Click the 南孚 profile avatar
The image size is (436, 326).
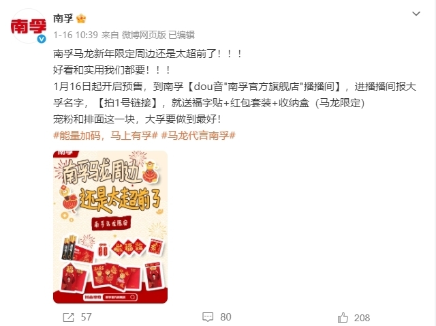click(x=29, y=26)
